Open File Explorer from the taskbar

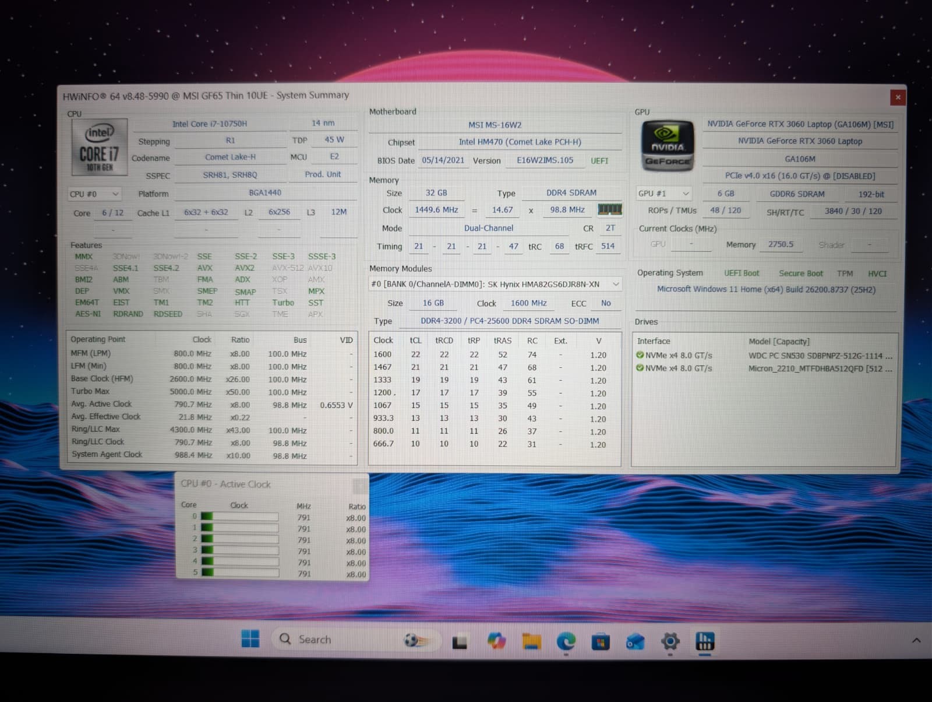pos(531,641)
